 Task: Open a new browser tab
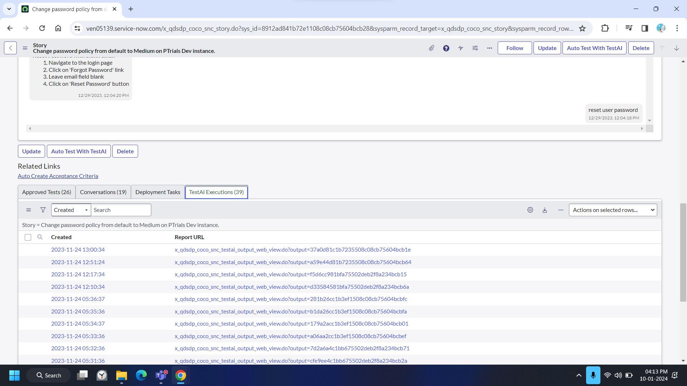pos(131,9)
